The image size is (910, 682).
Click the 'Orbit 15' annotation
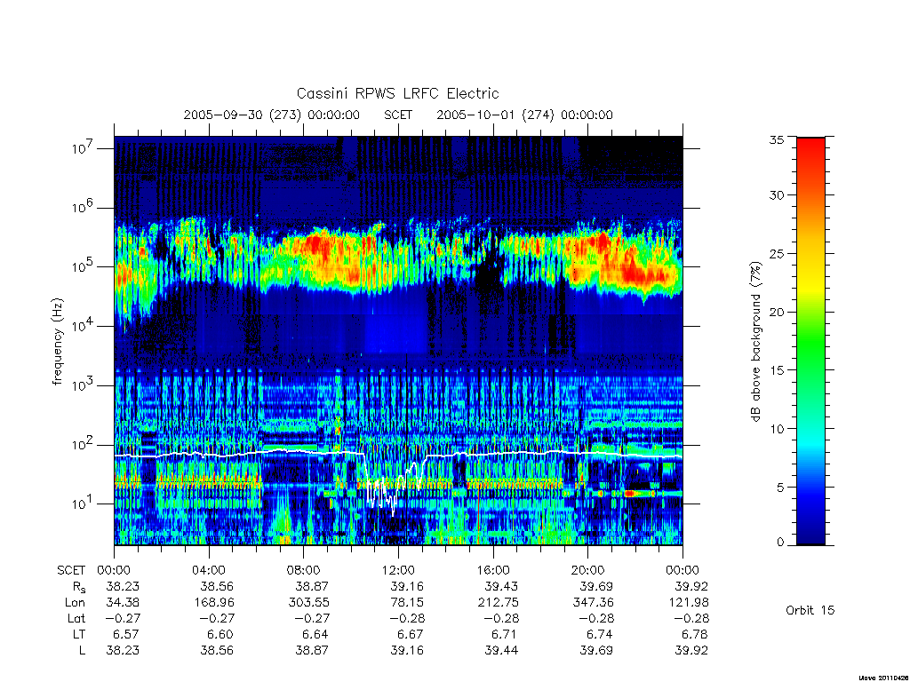click(x=810, y=610)
